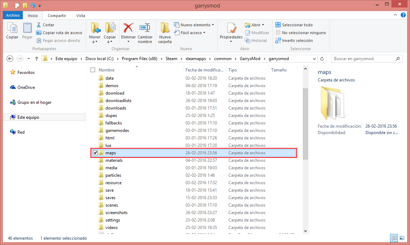Check the select-all checkbox beside Nombre
410x245 pixels.
tap(93, 70)
